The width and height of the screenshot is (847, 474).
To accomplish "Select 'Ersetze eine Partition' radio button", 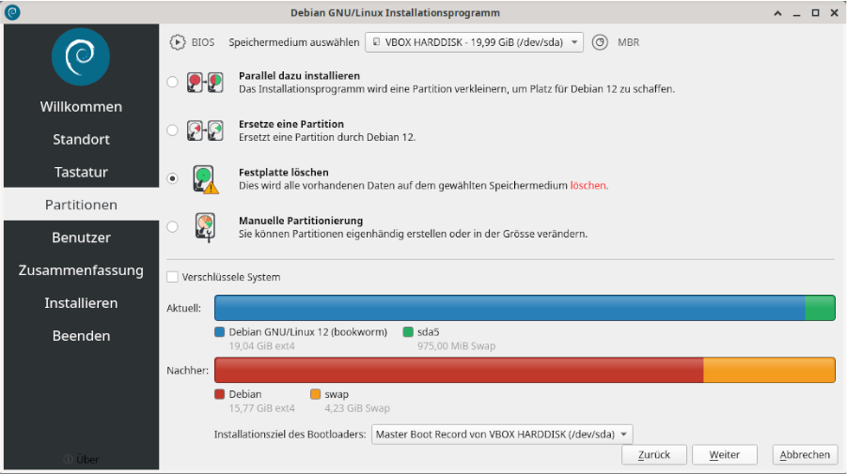I will coord(172,130).
